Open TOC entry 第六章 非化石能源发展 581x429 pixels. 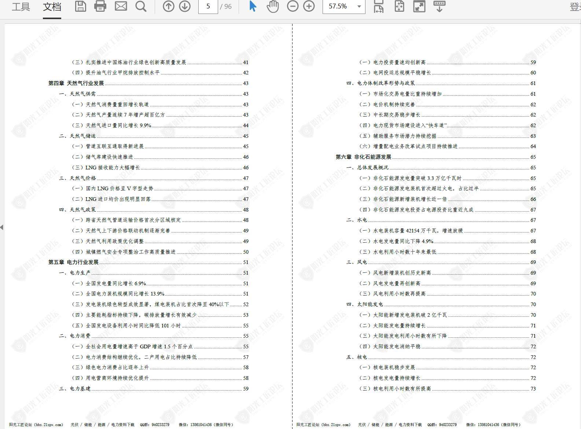(435, 157)
